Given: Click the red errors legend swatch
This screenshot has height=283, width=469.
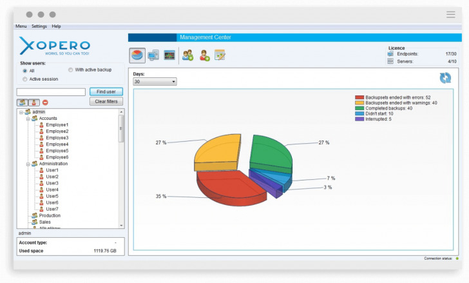Looking at the screenshot, I should coord(359,97).
